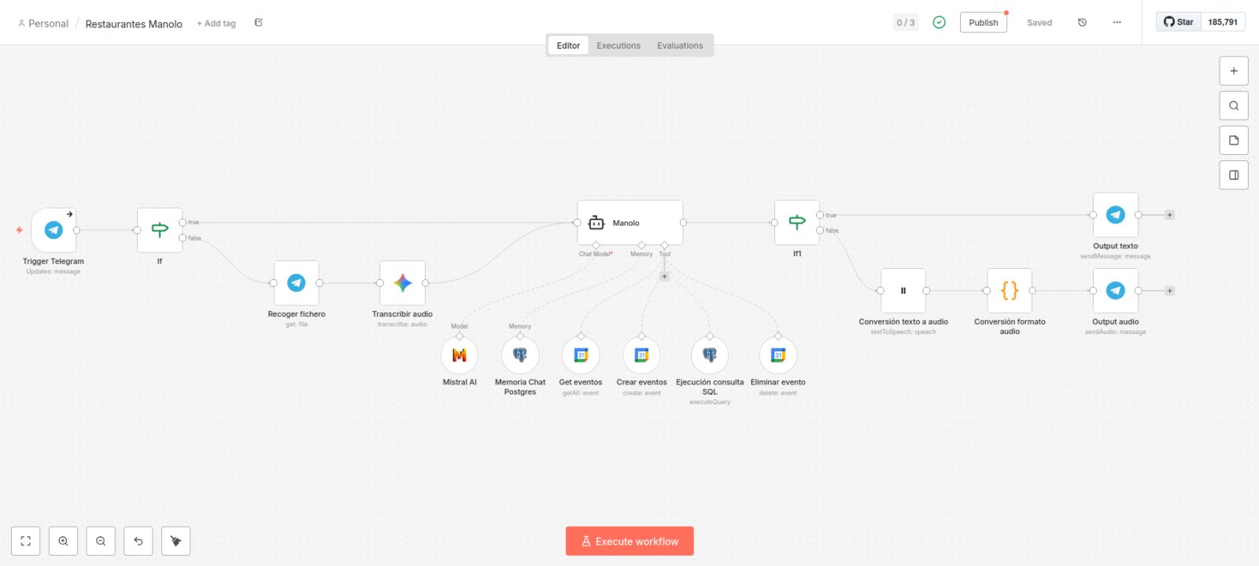The width and height of the screenshot is (1259, 566).
Task: Run Execute workflow button
Action: 629,541
